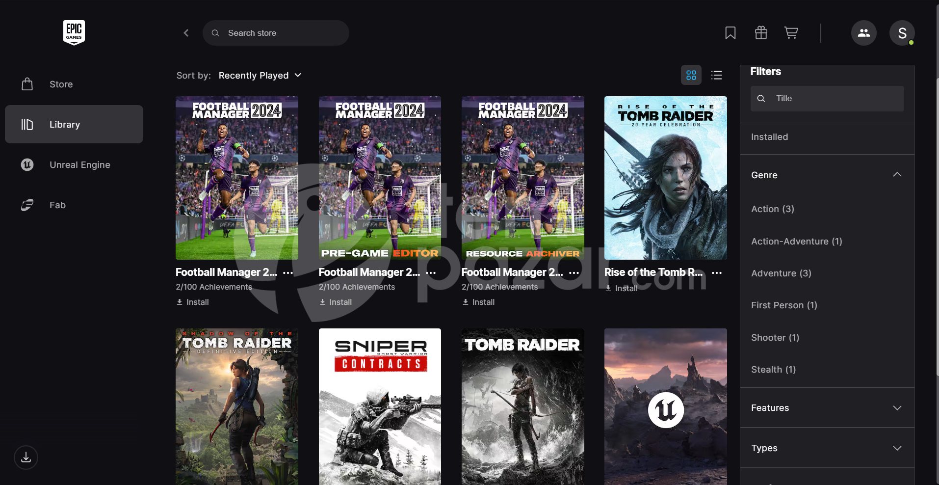Select Library in the sidebar
The height and width of the screenshot is (485, 939).
coord(74,124)
